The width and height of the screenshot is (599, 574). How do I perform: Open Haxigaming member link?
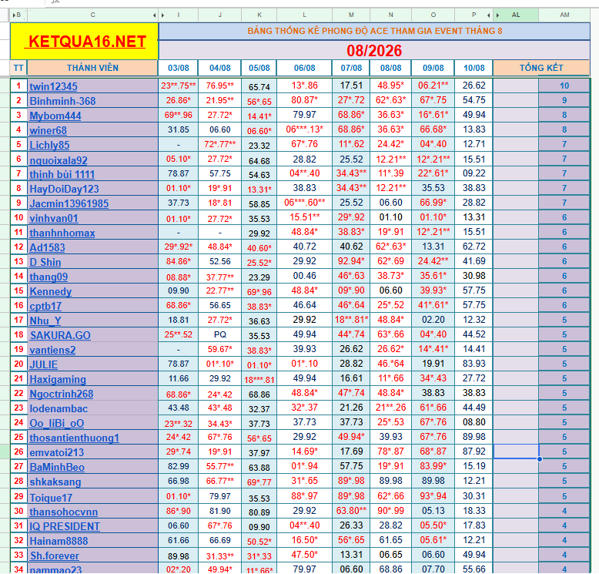pyautogui.click(x=58, y=379)
